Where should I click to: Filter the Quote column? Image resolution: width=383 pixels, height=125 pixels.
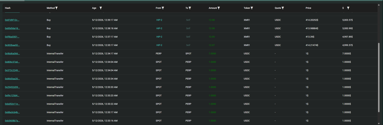coord(283,8)
